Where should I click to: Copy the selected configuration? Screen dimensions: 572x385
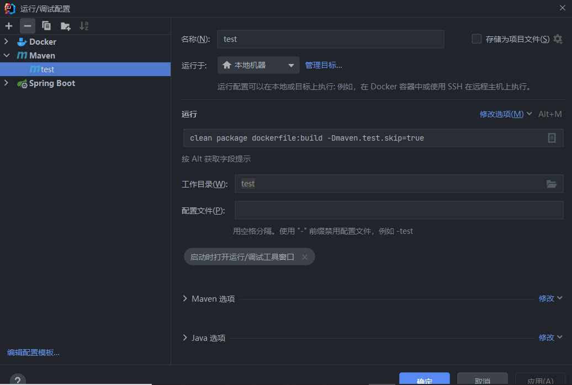(x=46, y=26)
